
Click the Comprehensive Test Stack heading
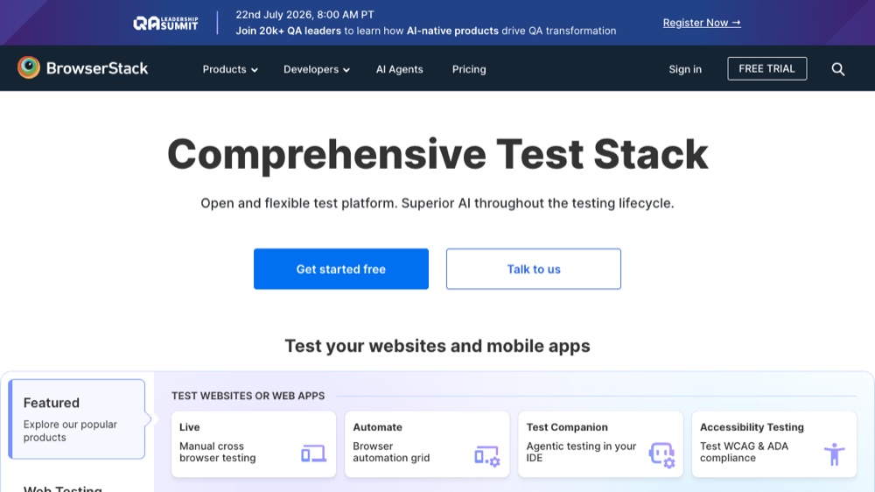click(x=437, y=155)
